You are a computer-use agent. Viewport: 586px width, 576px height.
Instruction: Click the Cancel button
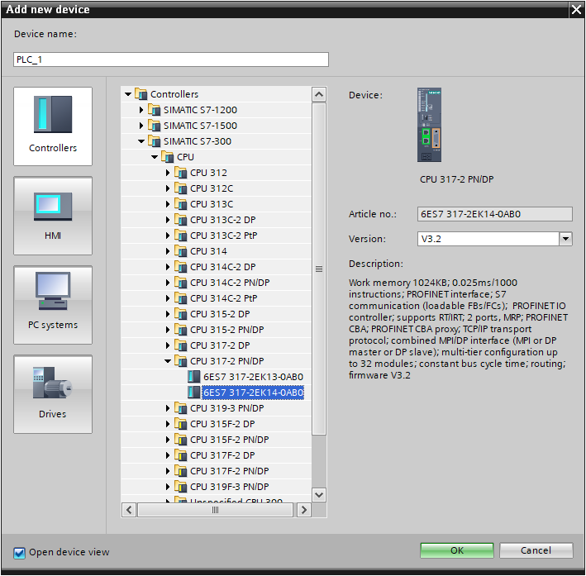pos(536,550)
